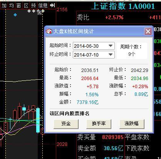Click the 委买量 value 8209385

coord(113,137)
